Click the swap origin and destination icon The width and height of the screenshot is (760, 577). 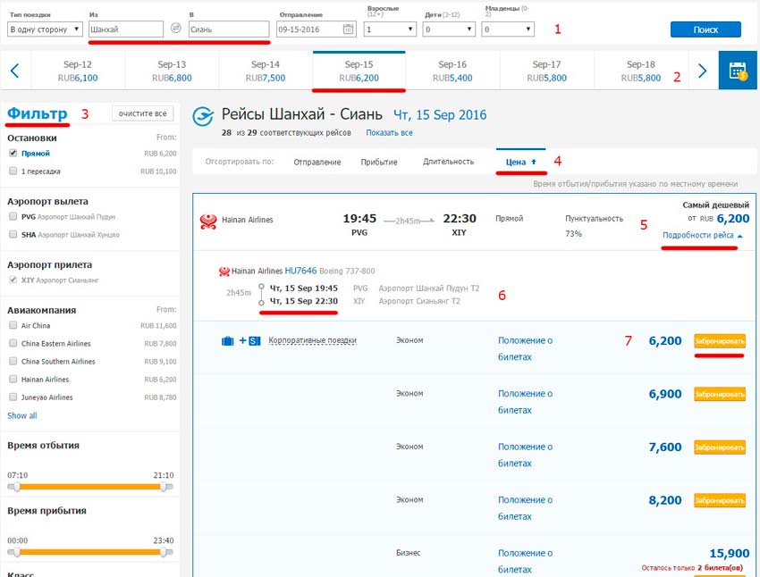tap(176, 29)
